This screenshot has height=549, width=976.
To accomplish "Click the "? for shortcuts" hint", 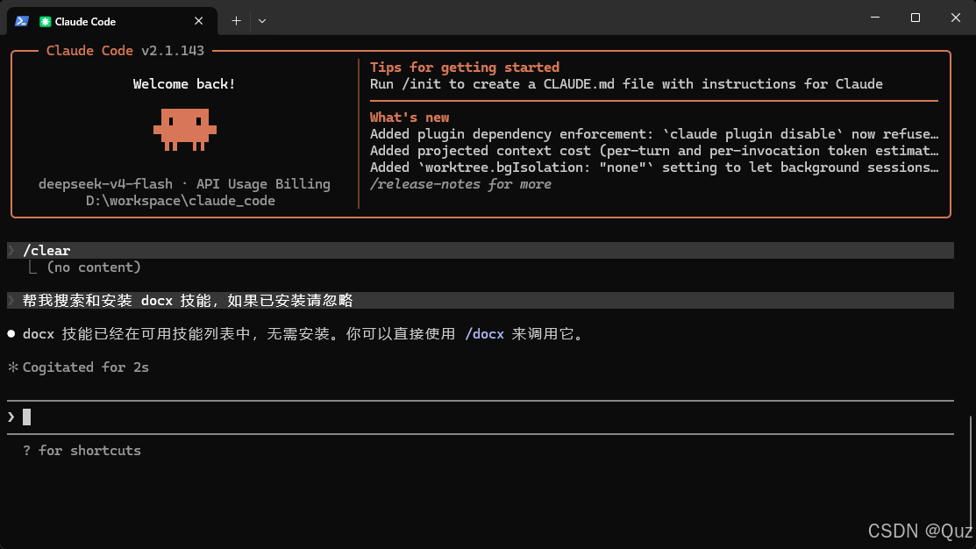I will [x=82, y=451].
